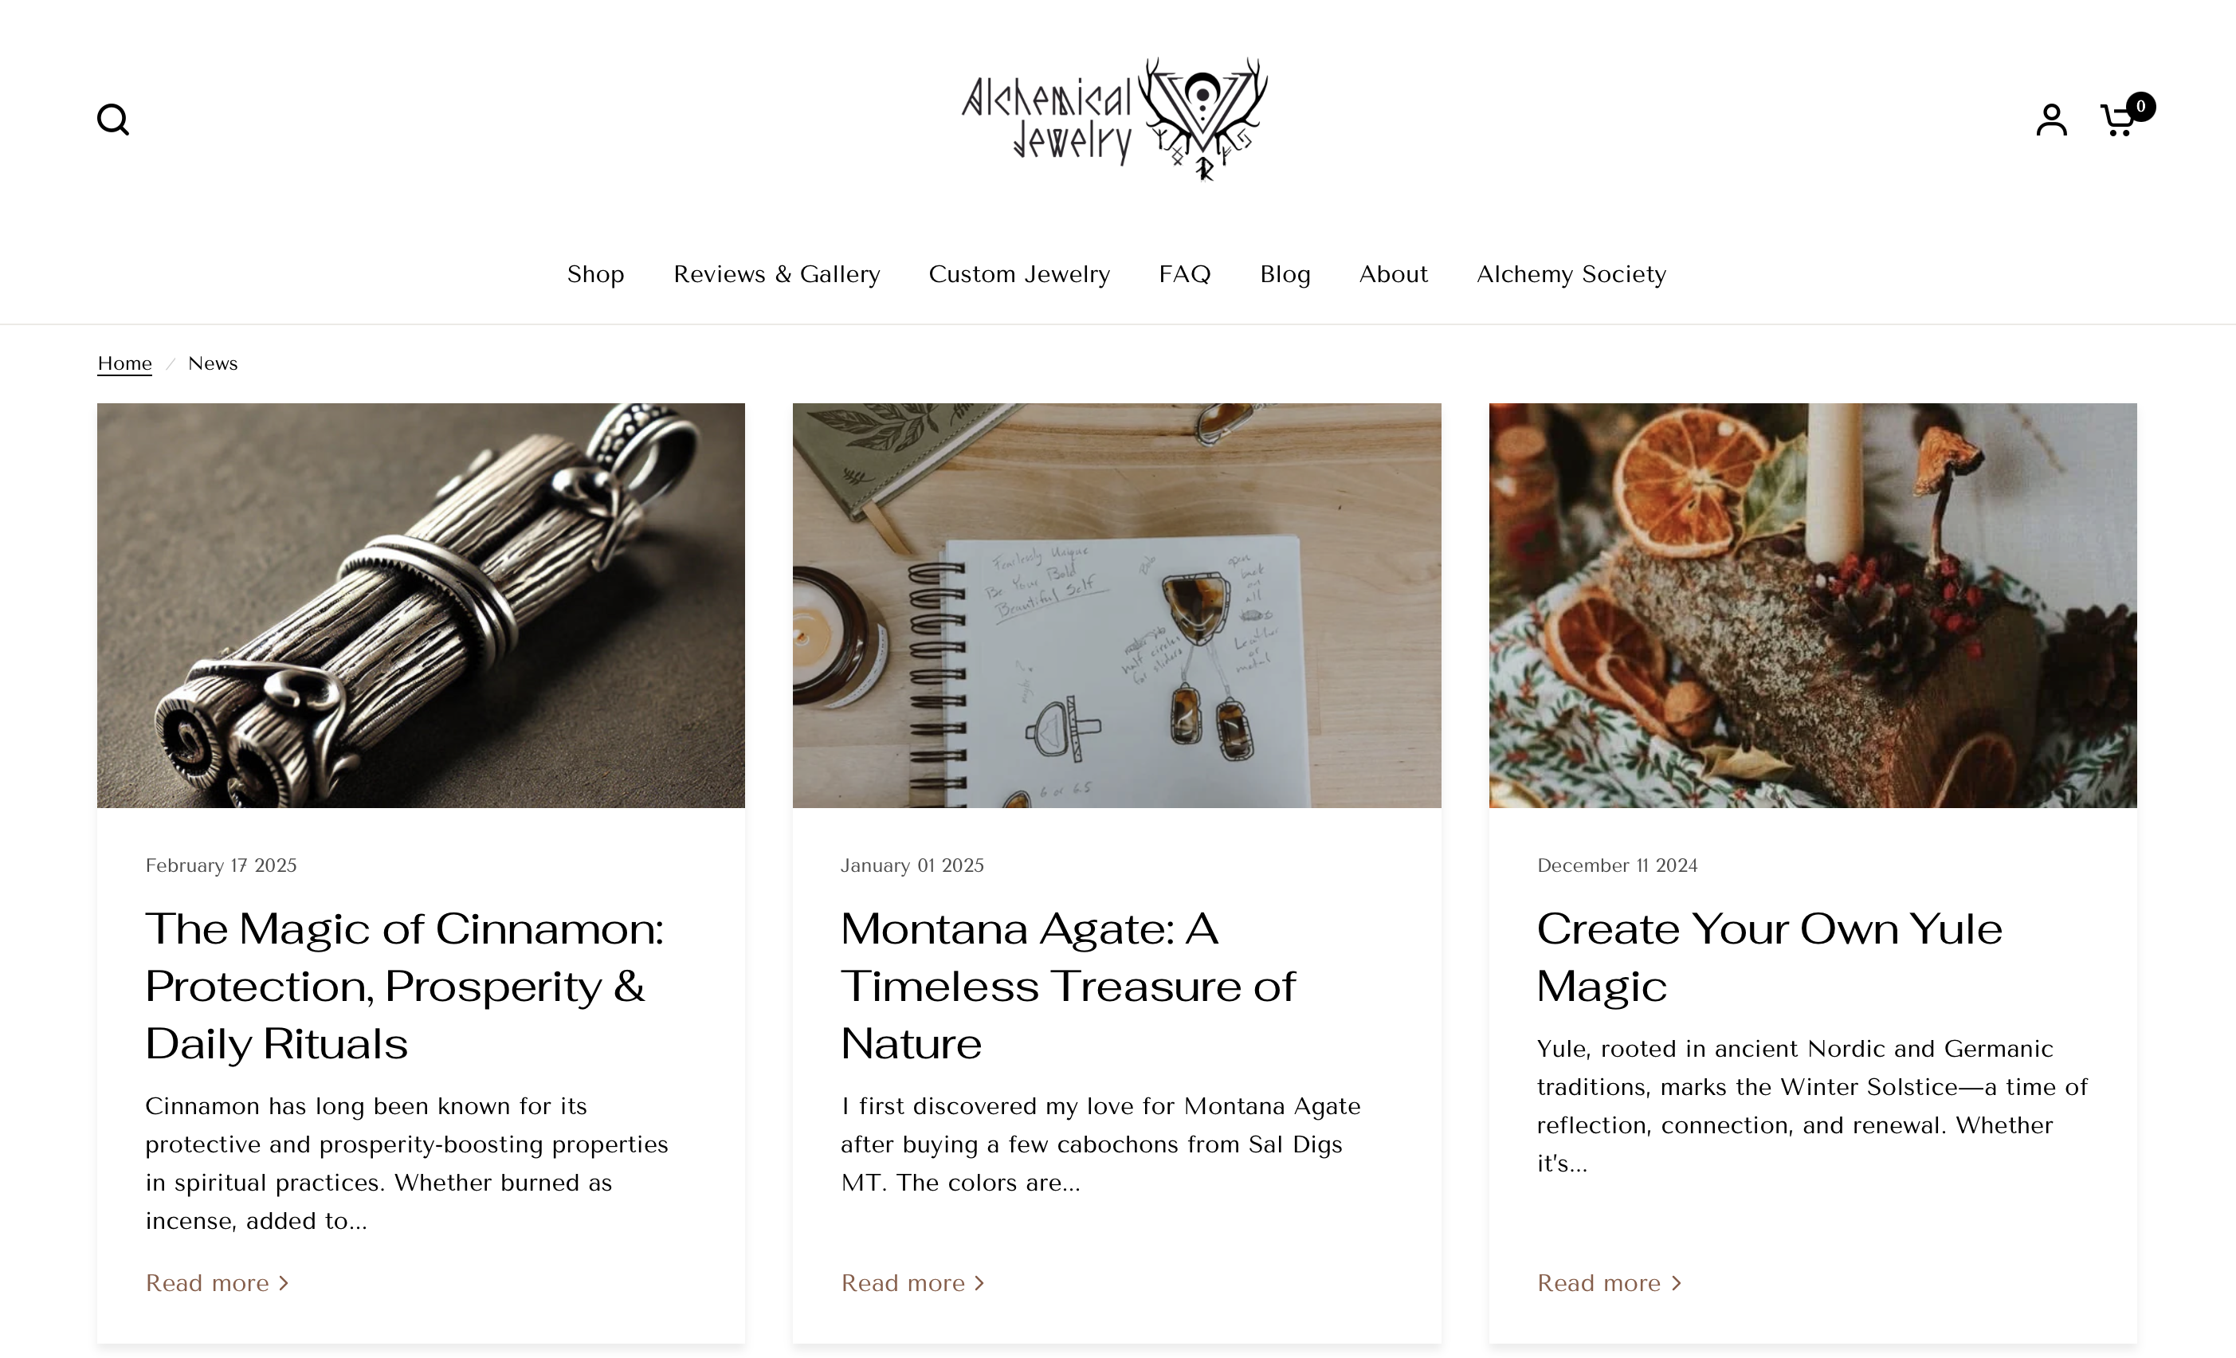Select Blog in the navigation
2236x1358 pixels.
1285,274
